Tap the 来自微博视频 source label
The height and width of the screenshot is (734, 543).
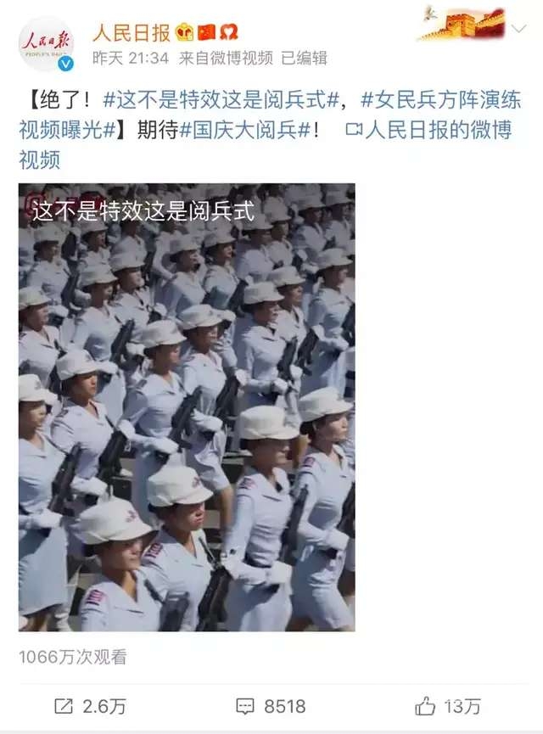[x=226, y=58]
